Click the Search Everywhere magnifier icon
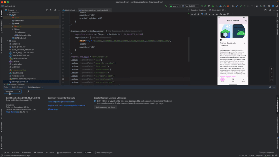The height and width of the screenshot is (157, 279). pos(269,6)
